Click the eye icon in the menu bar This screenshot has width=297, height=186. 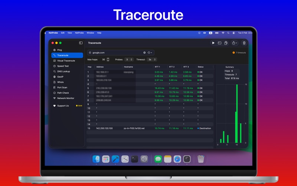tap(205, 33)
